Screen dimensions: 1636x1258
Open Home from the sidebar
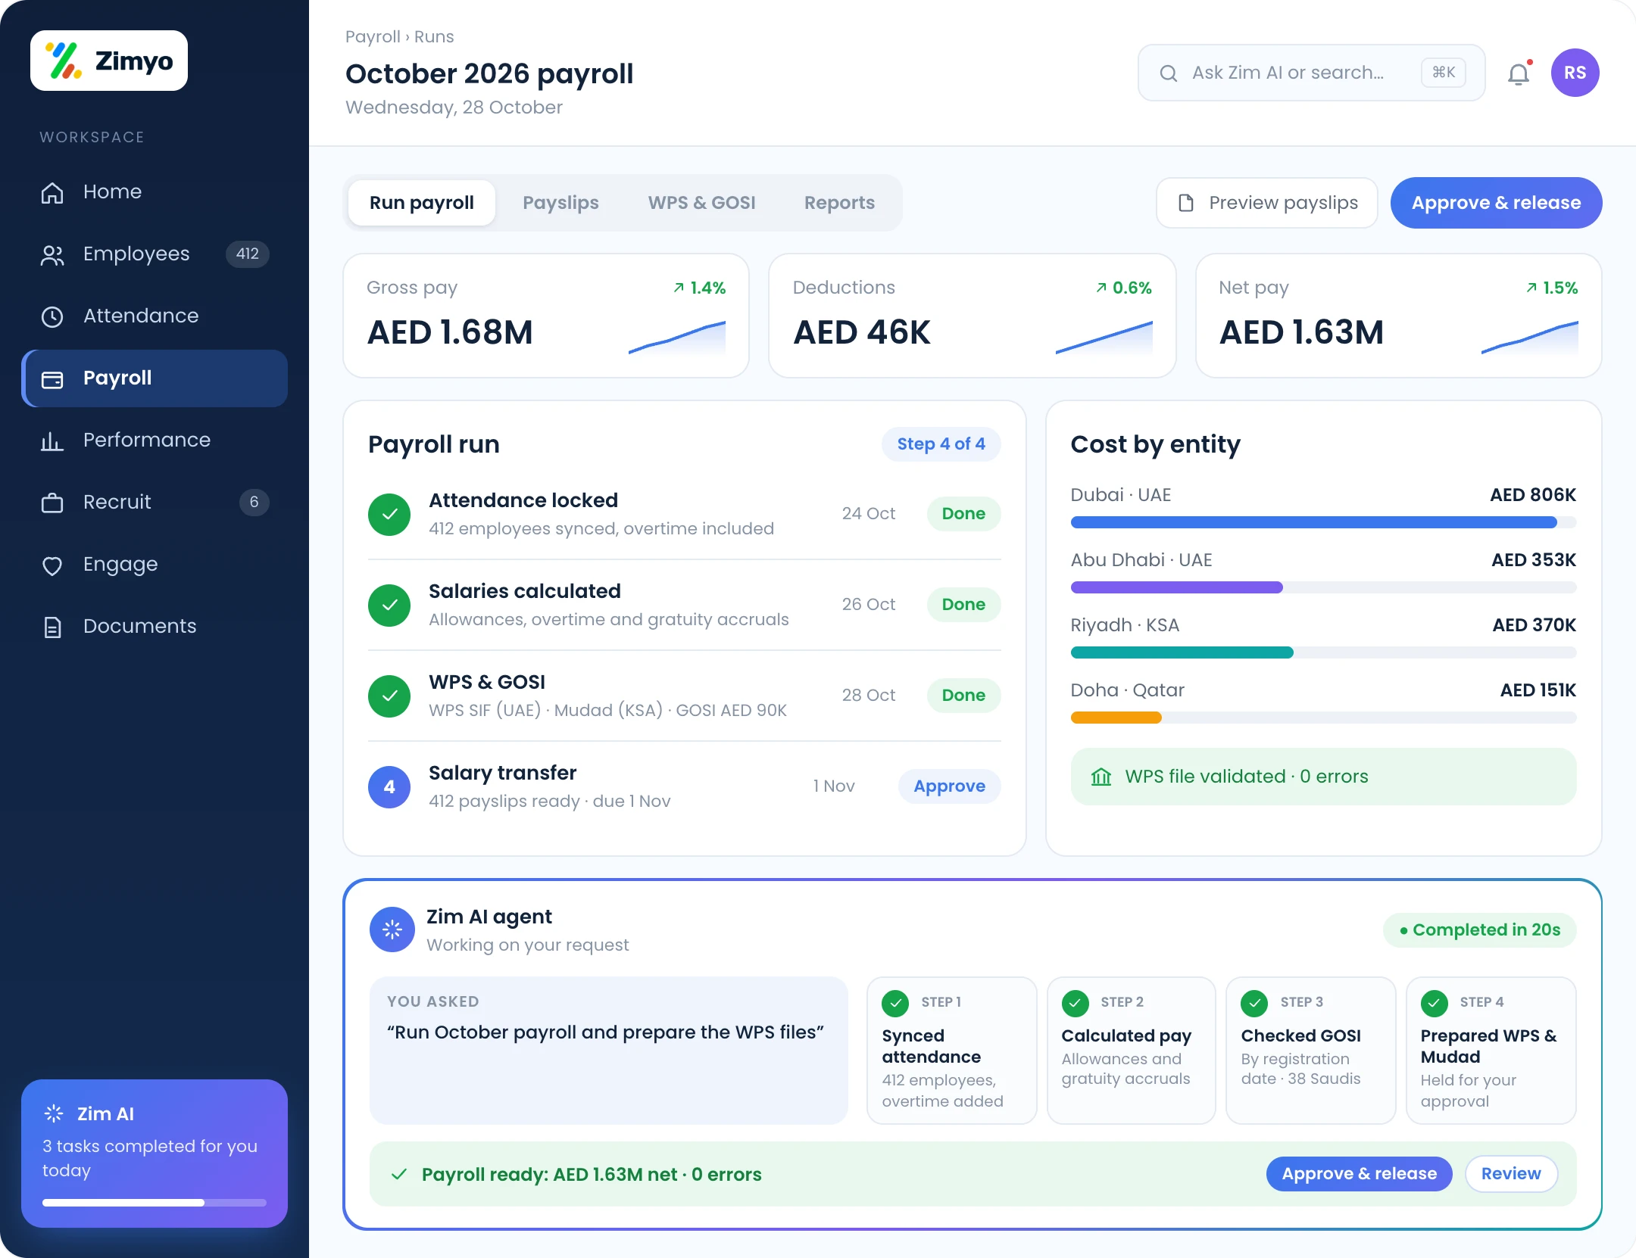click(x=155, y=192)
